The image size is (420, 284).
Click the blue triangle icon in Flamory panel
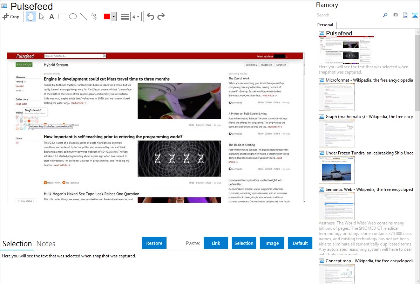[x=415, y=15]
